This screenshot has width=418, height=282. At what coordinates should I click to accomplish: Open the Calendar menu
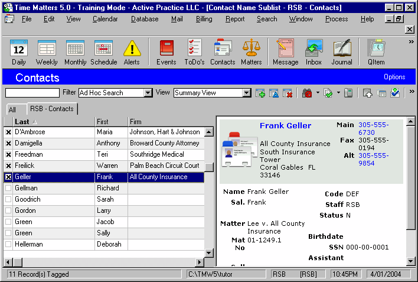105,19
